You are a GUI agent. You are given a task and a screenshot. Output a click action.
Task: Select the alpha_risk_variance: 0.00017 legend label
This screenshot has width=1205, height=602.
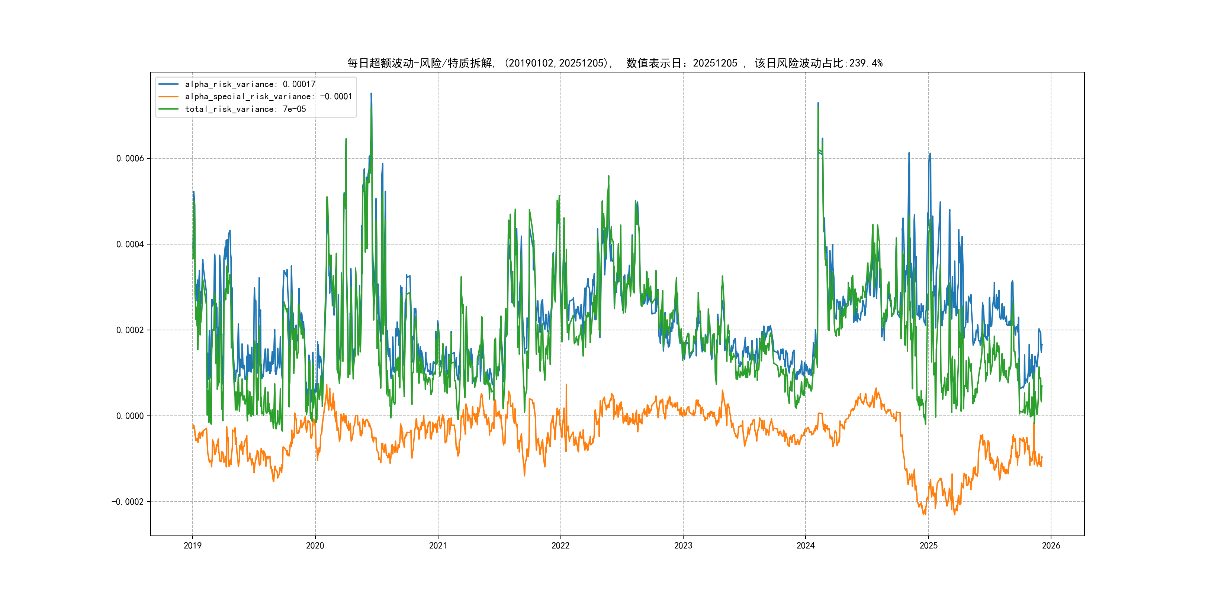pyautogui.click(x=250, y=84)
